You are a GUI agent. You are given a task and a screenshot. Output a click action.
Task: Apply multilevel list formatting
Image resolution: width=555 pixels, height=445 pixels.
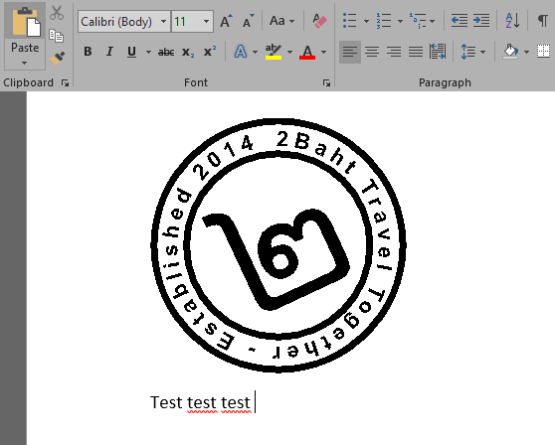tap(418, 21)
